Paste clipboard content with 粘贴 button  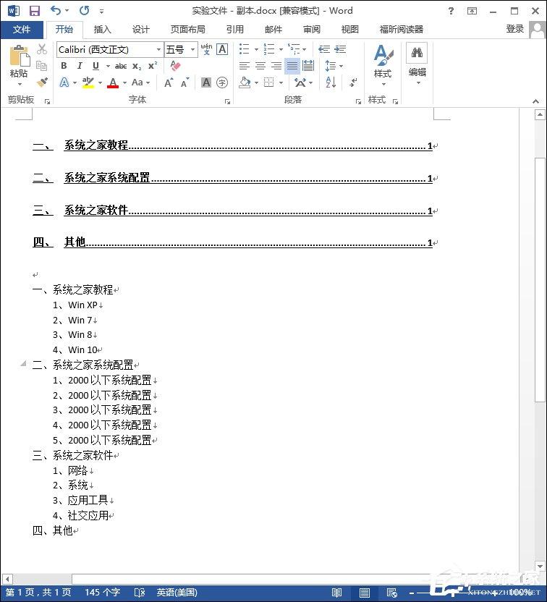tap(18, 65)
